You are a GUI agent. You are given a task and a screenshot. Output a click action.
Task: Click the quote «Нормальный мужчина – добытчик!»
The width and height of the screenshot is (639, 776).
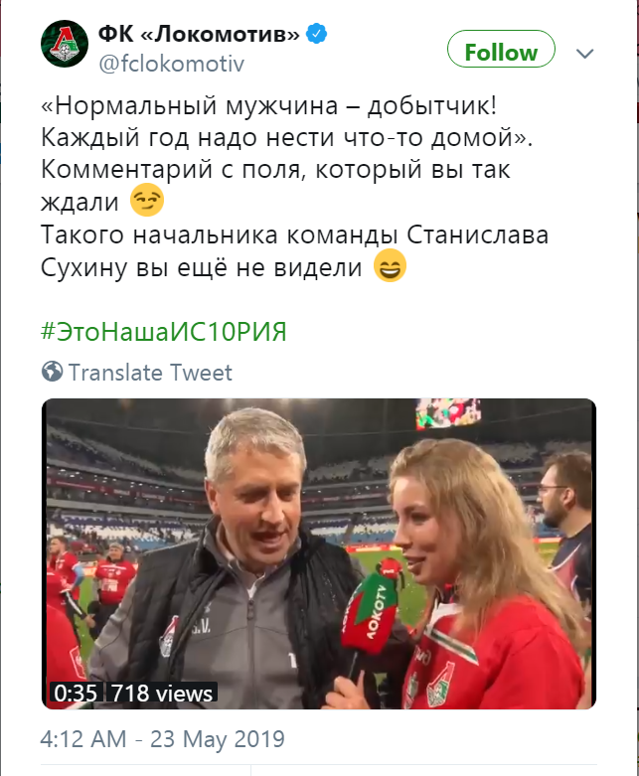268,106
